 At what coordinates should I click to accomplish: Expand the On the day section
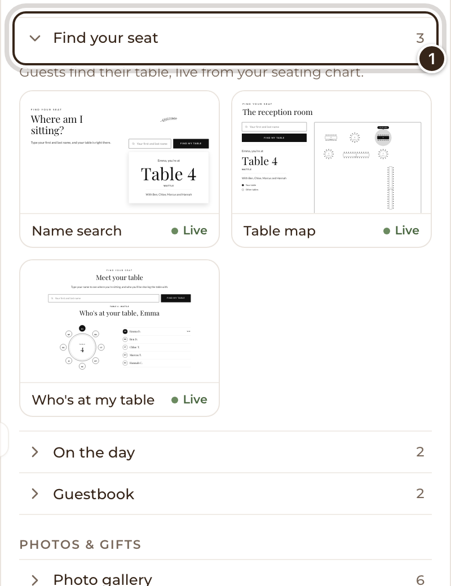[x=225, y=452]
